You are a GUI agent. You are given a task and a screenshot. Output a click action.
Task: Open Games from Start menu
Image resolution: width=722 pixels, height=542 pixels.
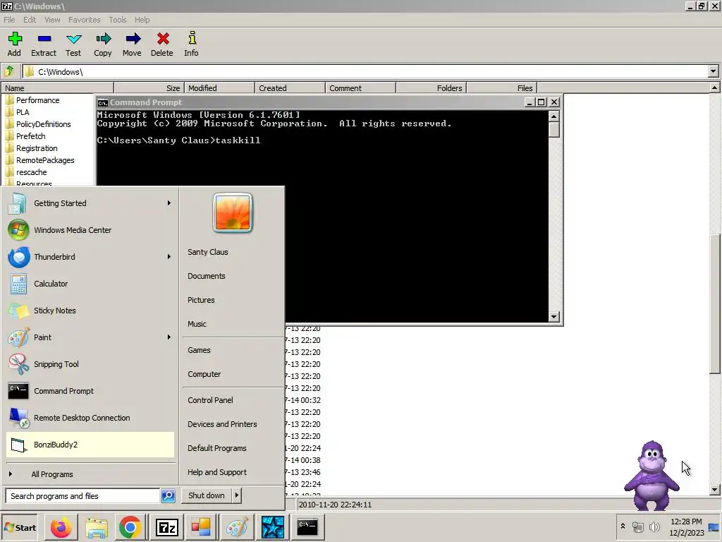(x=199, y=350)
